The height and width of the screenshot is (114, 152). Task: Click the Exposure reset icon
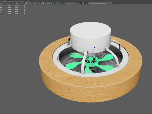(x=76, y=3)
